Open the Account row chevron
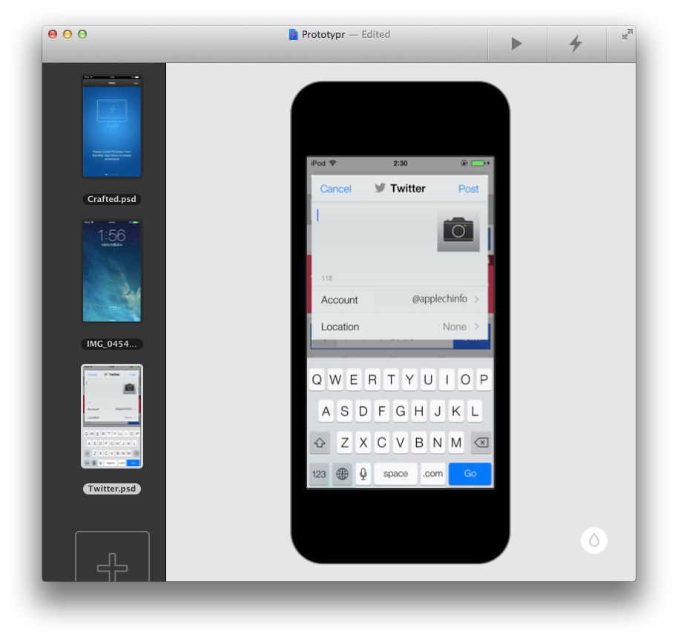The image size is (678, 640). coord(476,299)
